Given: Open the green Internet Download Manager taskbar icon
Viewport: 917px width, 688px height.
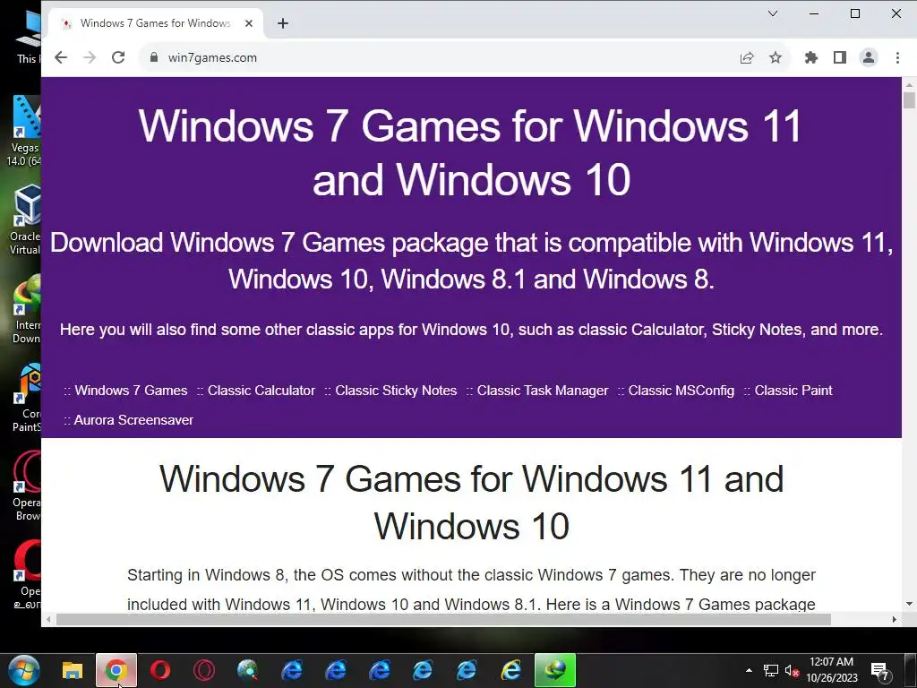Looking at the screenshot, I should 555,670.
